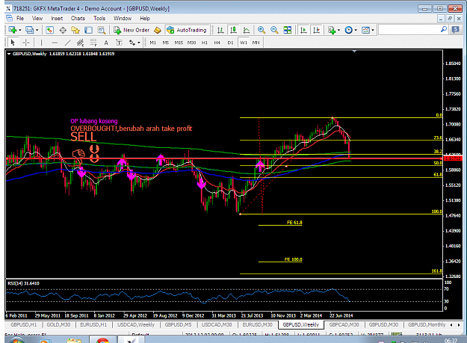Click the toolbar search input field

(x=409, y=30)
